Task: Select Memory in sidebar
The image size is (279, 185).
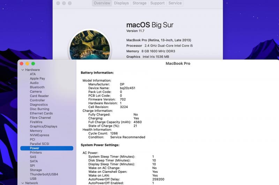Action: pos(36,131)
